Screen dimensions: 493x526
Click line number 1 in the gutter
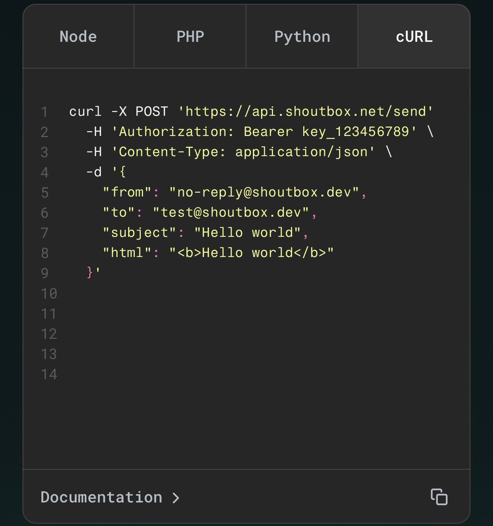(44, 112)
